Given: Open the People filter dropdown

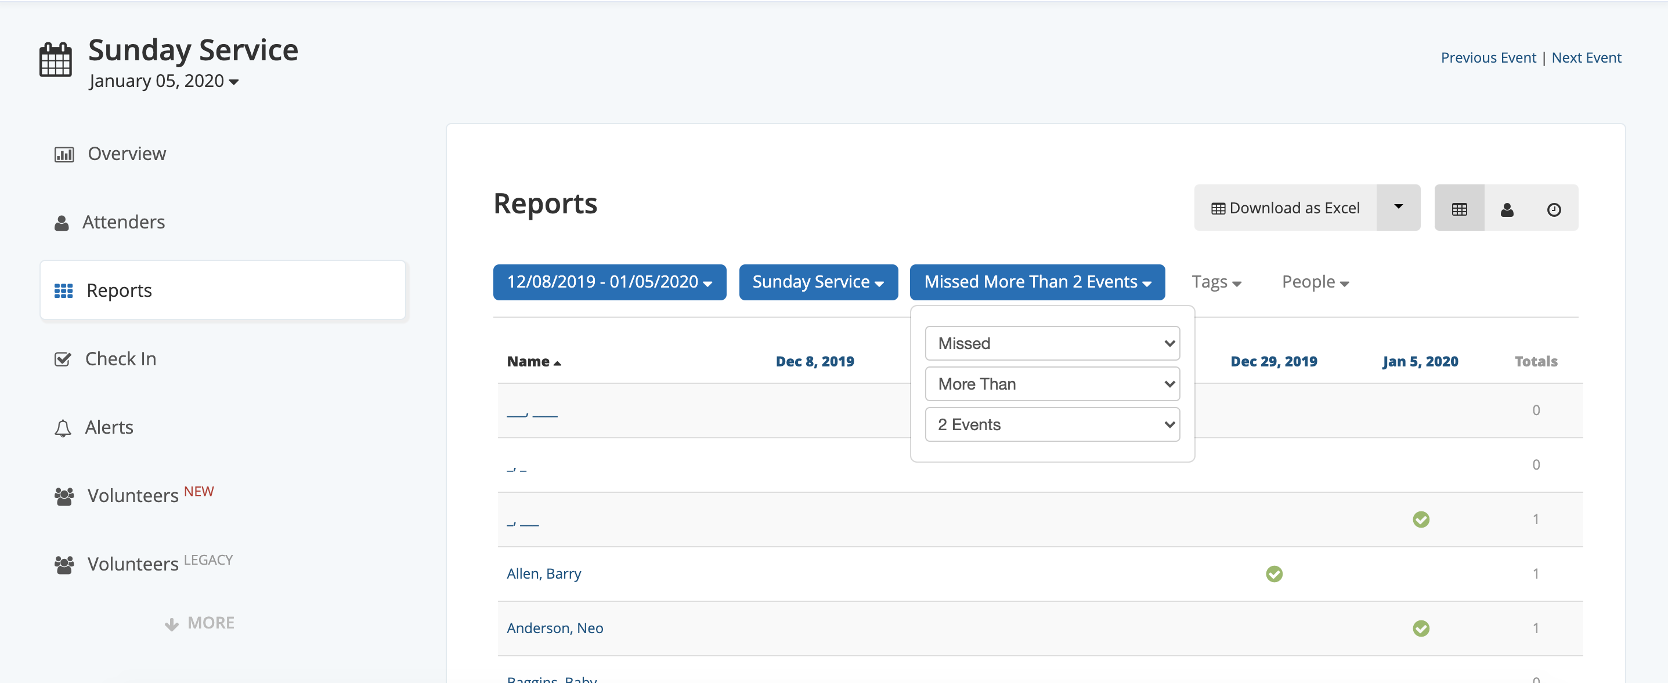Looking at the screenshot, I should tap(1315, 282).
